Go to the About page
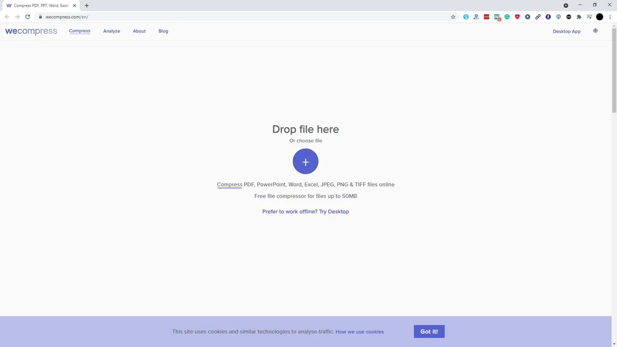This screenshot has height=347, width=617. click(139, 31)
